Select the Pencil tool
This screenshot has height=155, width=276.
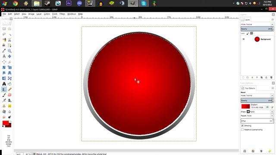pos(9,89)
